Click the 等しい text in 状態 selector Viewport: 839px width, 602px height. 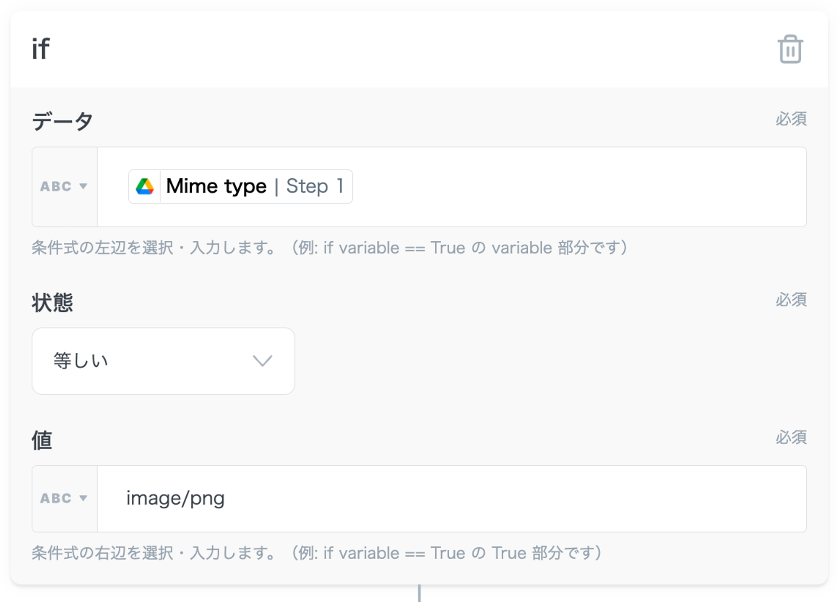(81, 361)
